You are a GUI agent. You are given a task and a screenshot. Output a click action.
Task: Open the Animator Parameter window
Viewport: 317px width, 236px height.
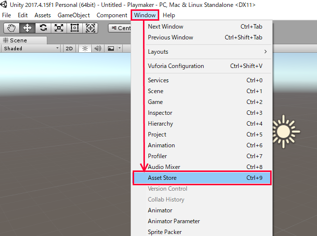click(x=202, y=221)
